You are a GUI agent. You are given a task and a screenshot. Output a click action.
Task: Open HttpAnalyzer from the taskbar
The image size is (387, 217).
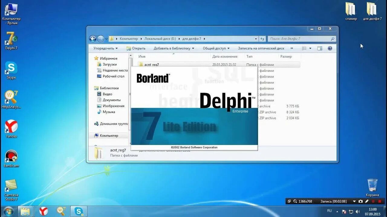click(61, 211)
